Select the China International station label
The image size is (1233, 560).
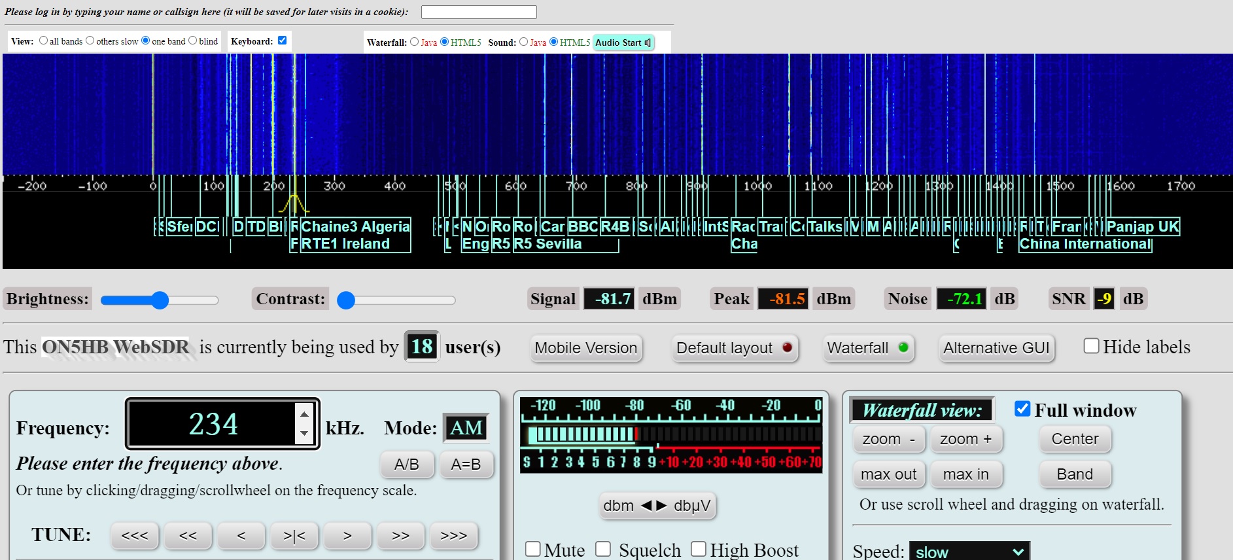pyautogui.click(x=1085, y=244)
